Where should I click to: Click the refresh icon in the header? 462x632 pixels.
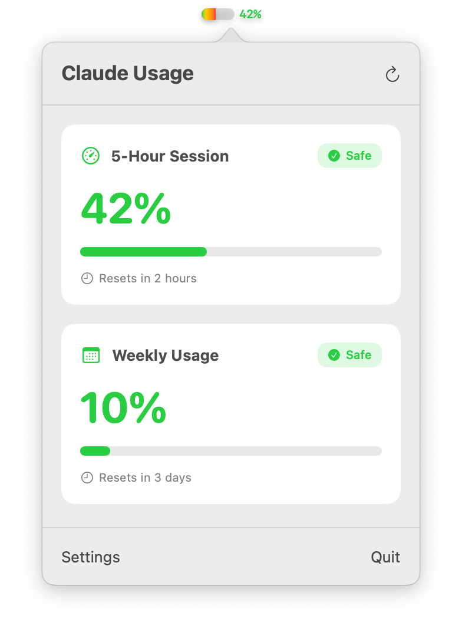point(392,74)
